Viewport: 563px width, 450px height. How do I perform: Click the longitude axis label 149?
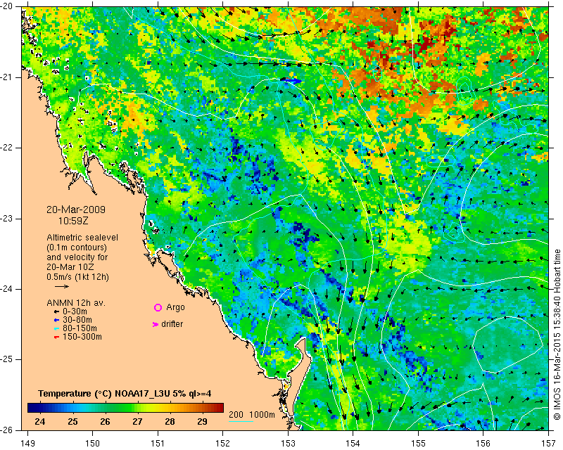pyautogui.click(x=28, y=444)
